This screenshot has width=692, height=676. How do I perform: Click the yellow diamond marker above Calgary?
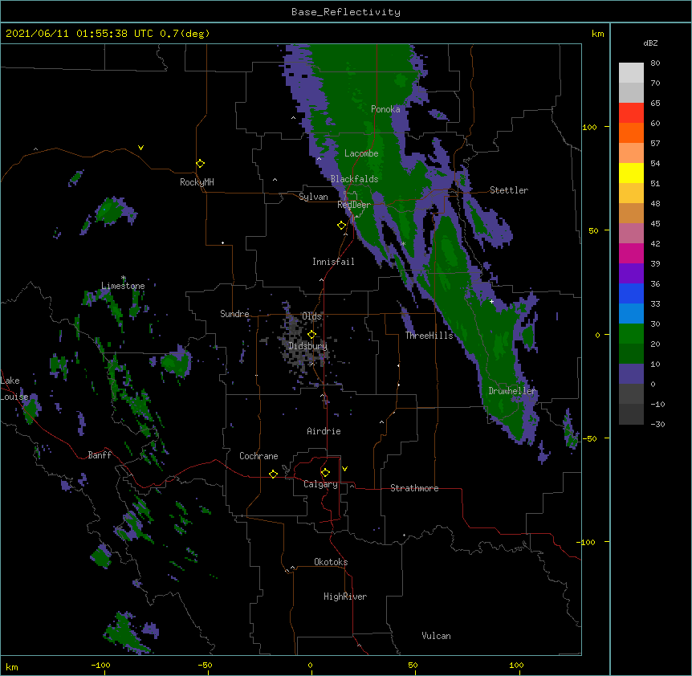325,473
